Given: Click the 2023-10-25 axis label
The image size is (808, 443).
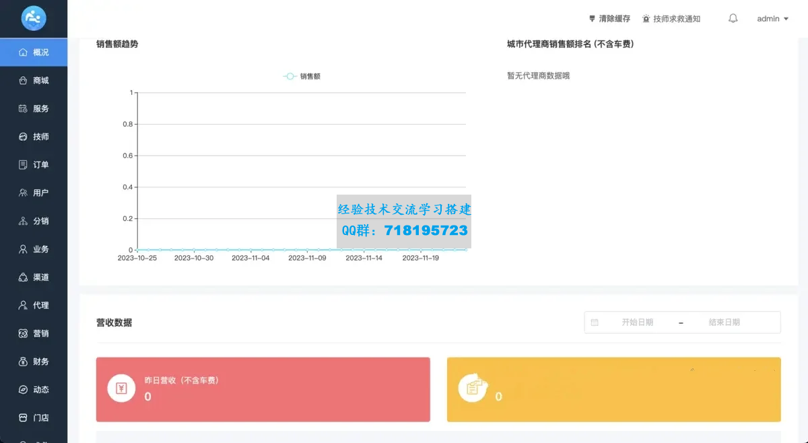Looking at the screenshot, I should (137, 258).
